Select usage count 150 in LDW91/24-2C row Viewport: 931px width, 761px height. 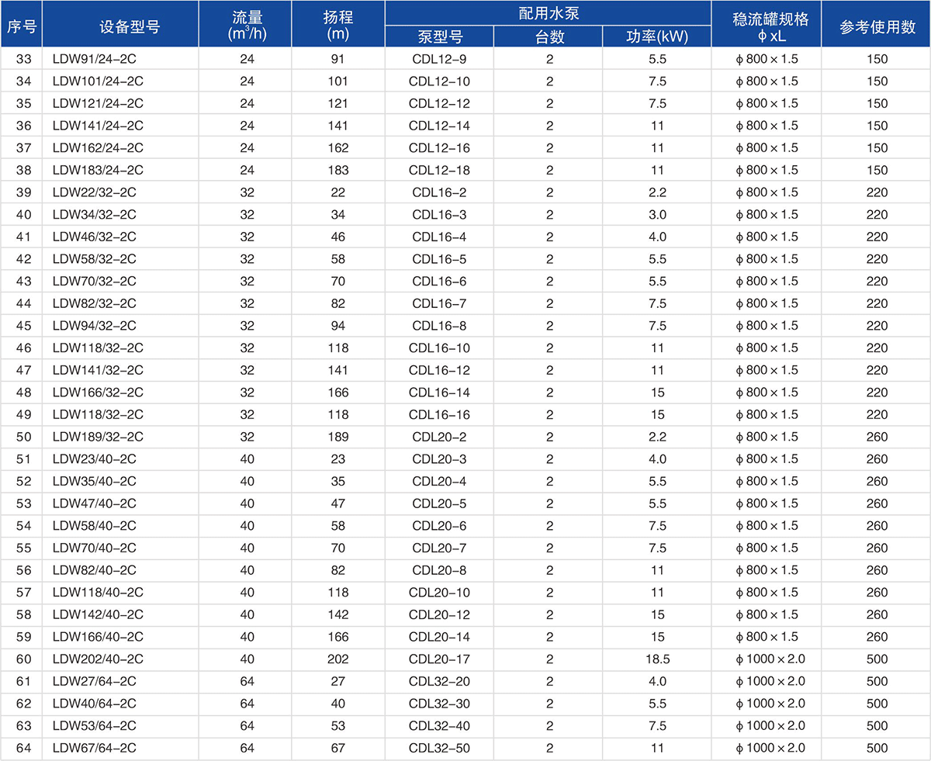pyautogui.click(x=877, y=59)
